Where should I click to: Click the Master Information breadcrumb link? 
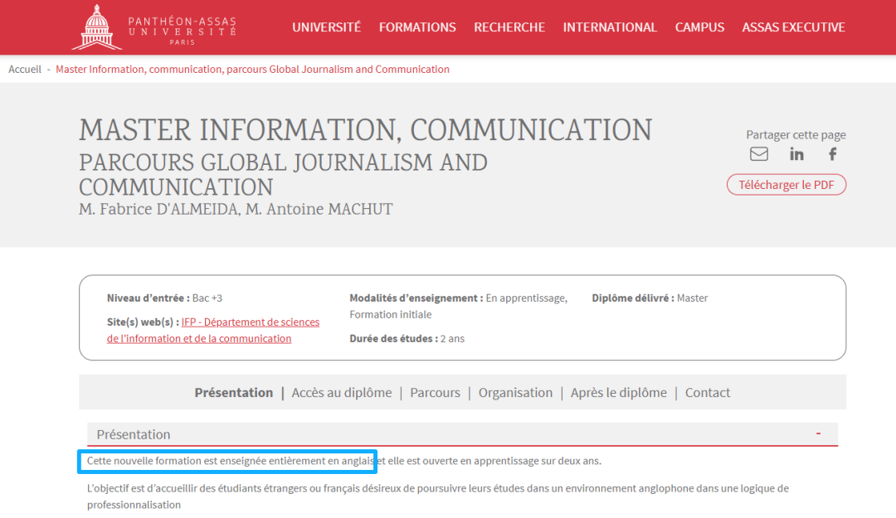coord(252,69)
